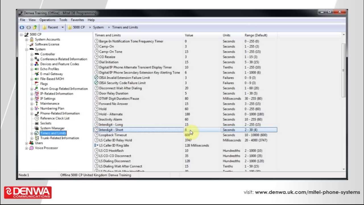Open the Tools menu
364x205 pixels.
coord(63,20)
